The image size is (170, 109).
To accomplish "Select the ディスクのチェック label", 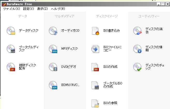I will 155,67.
